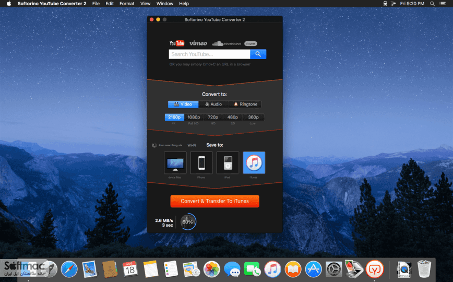This screenshot has width=453, height=282.
Task: Switch conversion type to Audio
Action: tap(213, 104)
